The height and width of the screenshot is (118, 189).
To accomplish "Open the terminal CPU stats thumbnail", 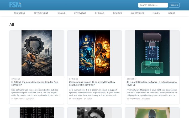I will [x=37, y=113].
